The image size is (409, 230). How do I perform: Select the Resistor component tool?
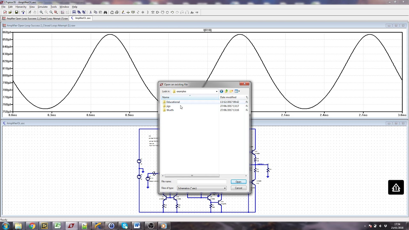[x=138, y=12]
